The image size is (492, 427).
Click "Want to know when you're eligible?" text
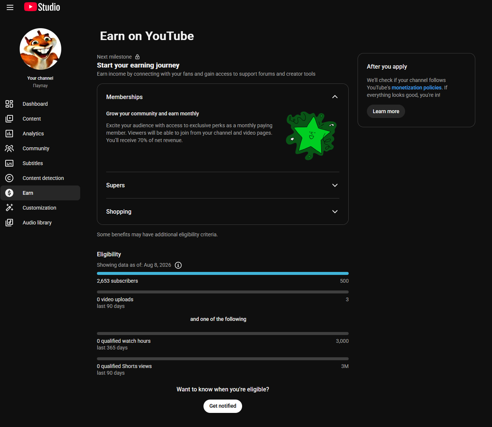(223, 389)
